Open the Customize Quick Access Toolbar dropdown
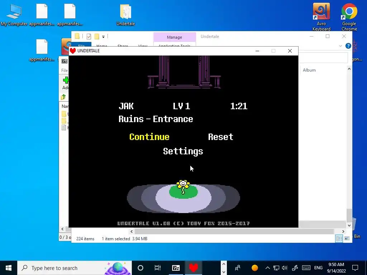The image size is (367, 275). pyautogui.click(x=103, y=37)
